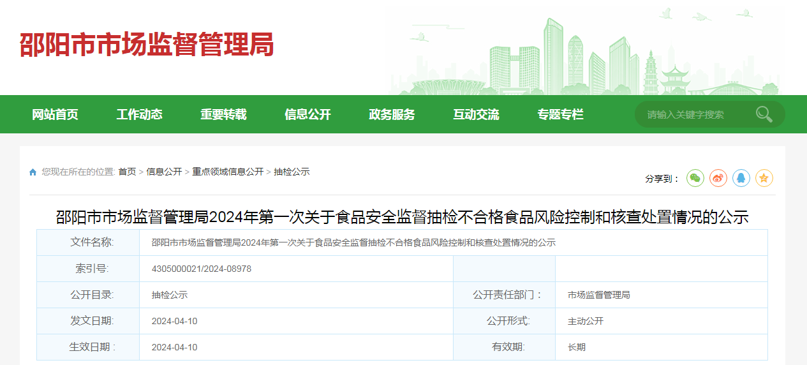Click 信息公开 breadcrumb link
This screenshot has height=365, width=807.
pyautogui.click(x=164, y=172)
